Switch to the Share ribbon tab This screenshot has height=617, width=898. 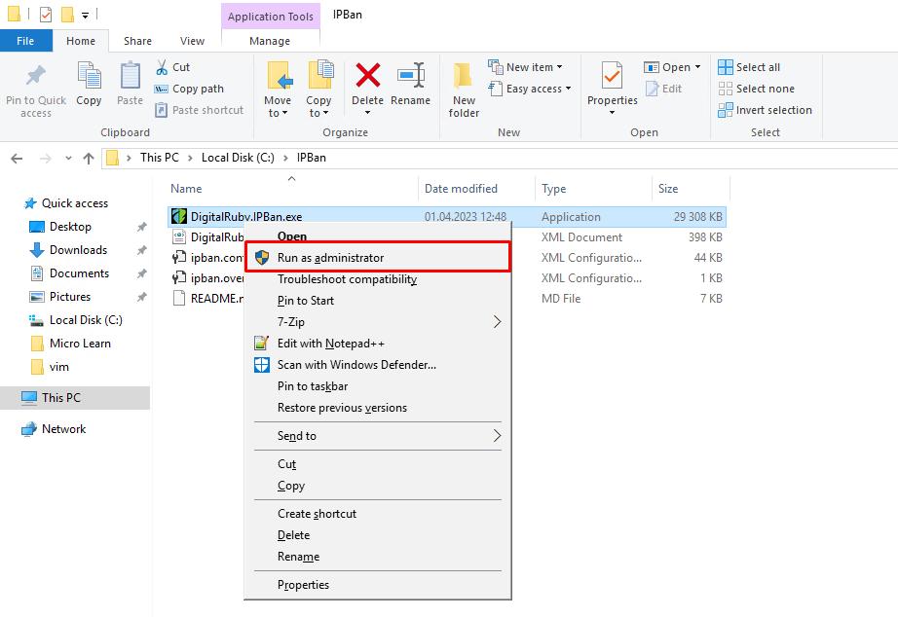pyautogui.click(x=137, y=41)
